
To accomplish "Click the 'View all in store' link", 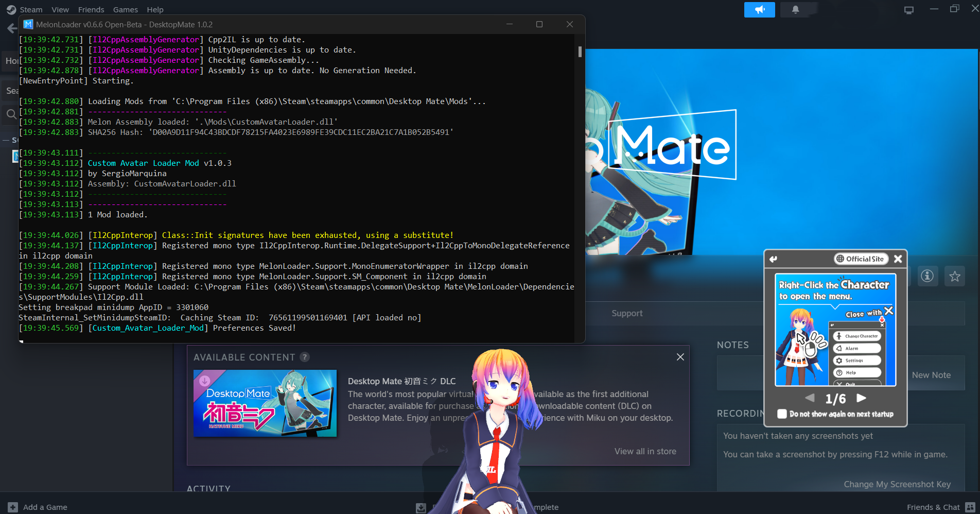I will pos(645,451).
